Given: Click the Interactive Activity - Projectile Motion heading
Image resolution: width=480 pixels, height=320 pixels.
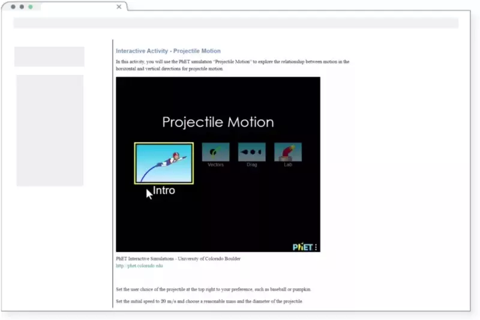Looking at the screenshot, I should pyautogui.click(x=168, y=51).
